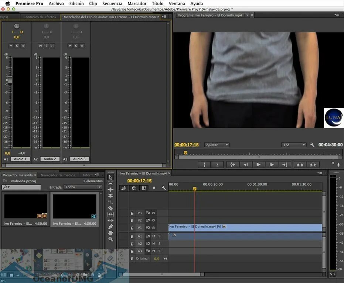Select the Slip tool
This screenshot has width=344, height=283.
click(110, 214)
